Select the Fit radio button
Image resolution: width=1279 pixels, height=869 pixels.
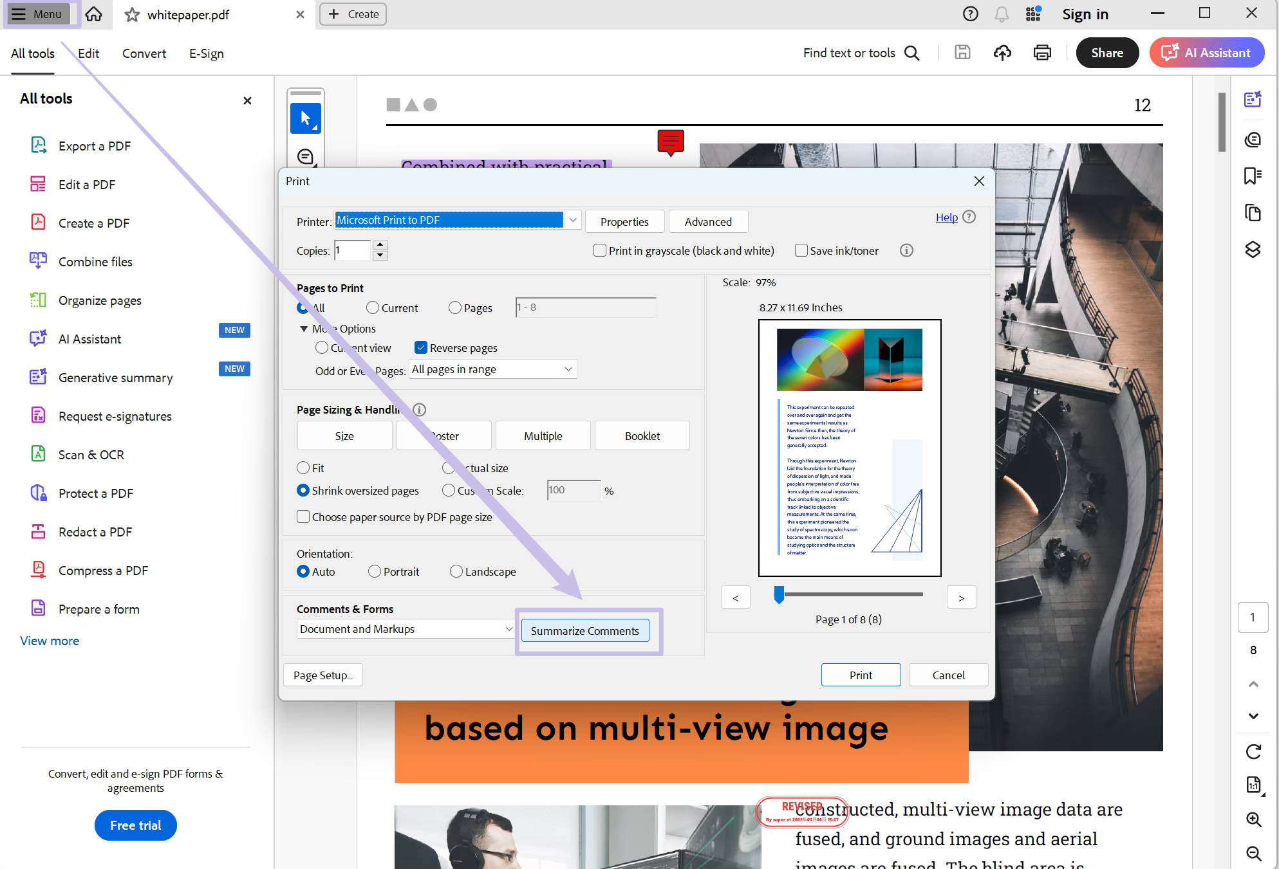pos(303,468)
